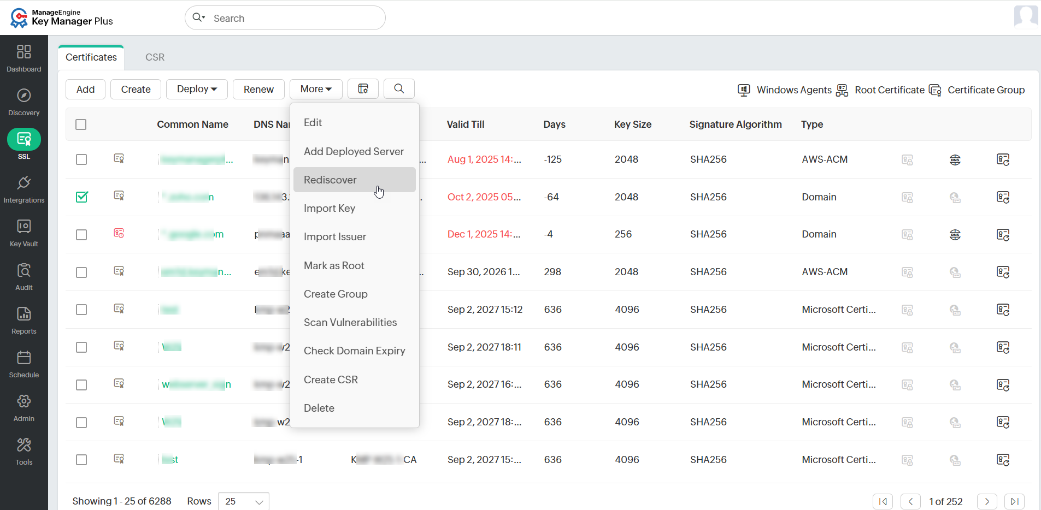Open the Tools sidebar icon

pos(23,445)
